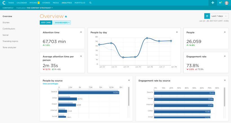Image resolution: width=231 pixels, height=123 pixels.
Task: Open search with the magnifier icon
Action: 90,3
